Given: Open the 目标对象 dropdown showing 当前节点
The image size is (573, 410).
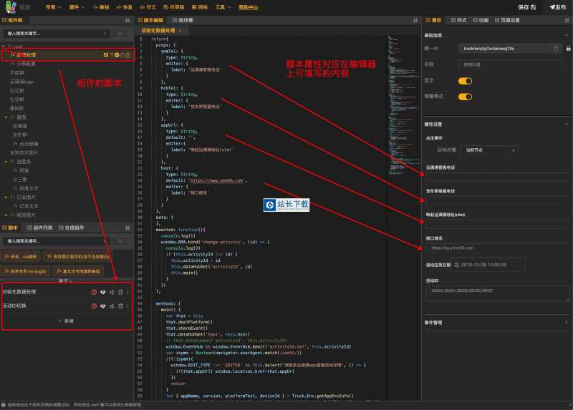Looking at the screenshot, I should (x=491, y=150).
